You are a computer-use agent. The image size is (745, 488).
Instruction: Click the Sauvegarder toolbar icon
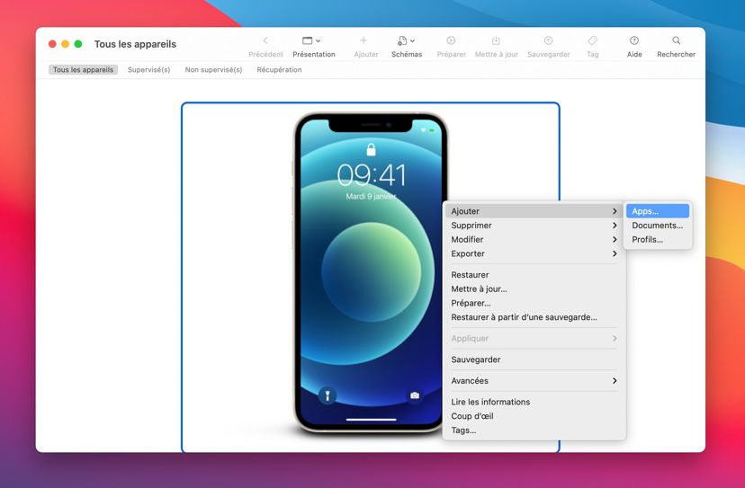coord(548,40)
